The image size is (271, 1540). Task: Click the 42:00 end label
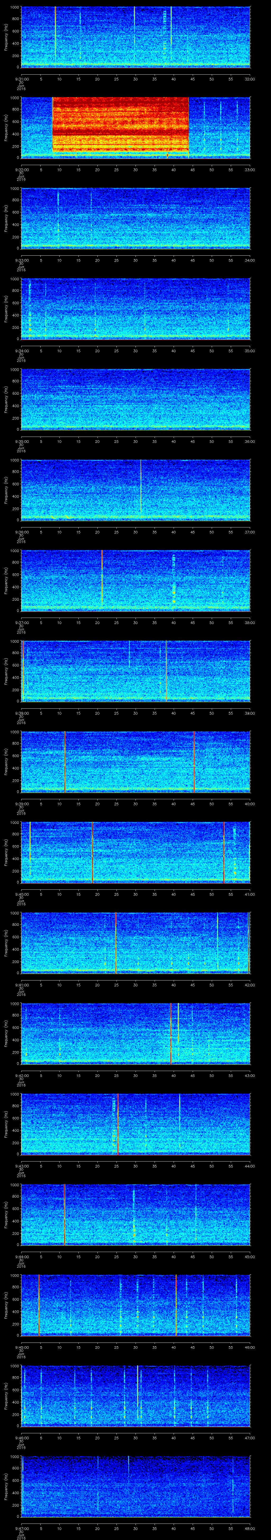tap(250, 985)
